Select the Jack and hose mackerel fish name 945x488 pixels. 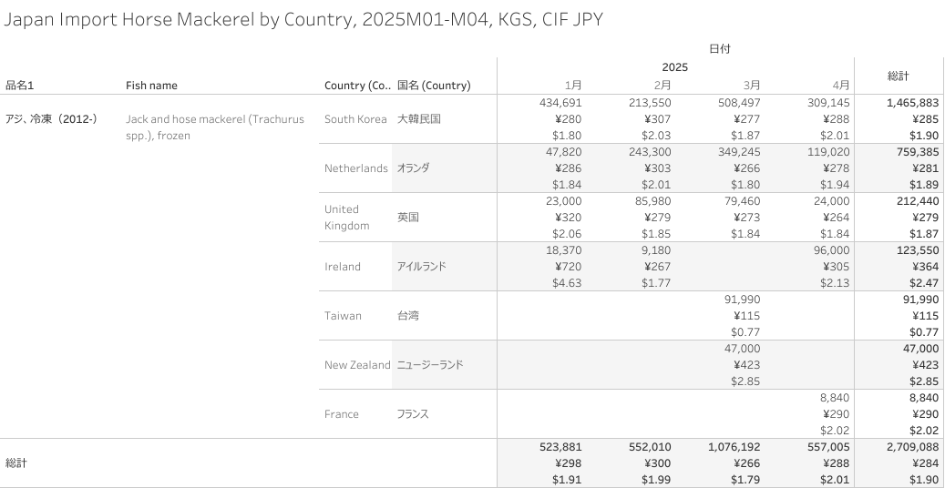(214, 127)
